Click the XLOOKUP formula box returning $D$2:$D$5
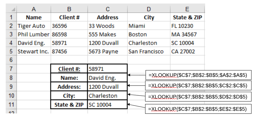Viewport: 256px width, 118px height. (x=198, y=97)
